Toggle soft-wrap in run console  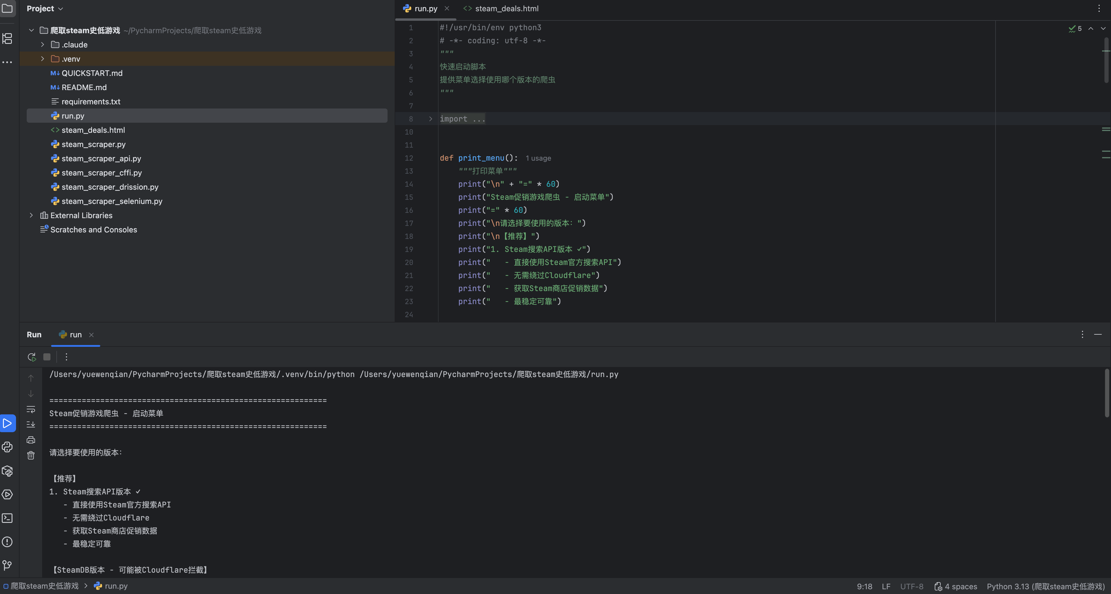[31, 409]
